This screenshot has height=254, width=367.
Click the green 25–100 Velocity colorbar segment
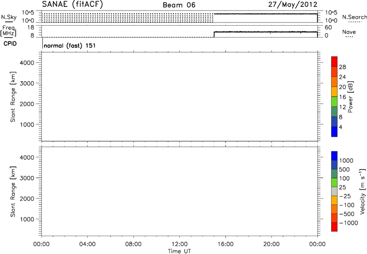(x=334, y=182)
